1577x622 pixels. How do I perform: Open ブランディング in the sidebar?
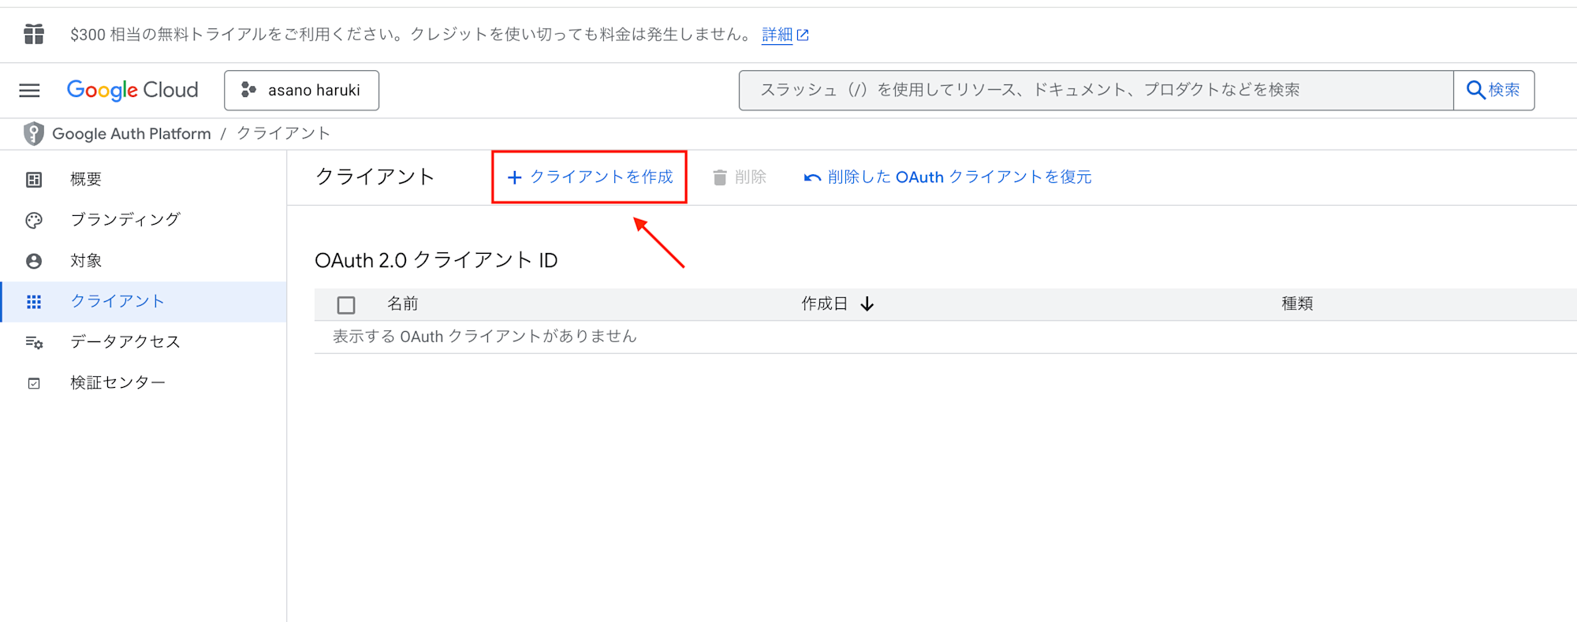pos(144,220)
